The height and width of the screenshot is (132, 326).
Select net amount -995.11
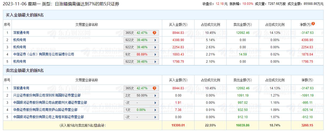[307, 103]
